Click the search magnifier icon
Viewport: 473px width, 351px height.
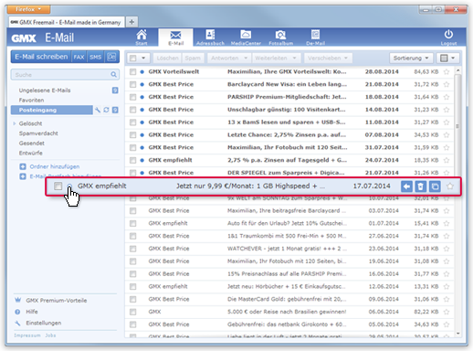[113, 75]
